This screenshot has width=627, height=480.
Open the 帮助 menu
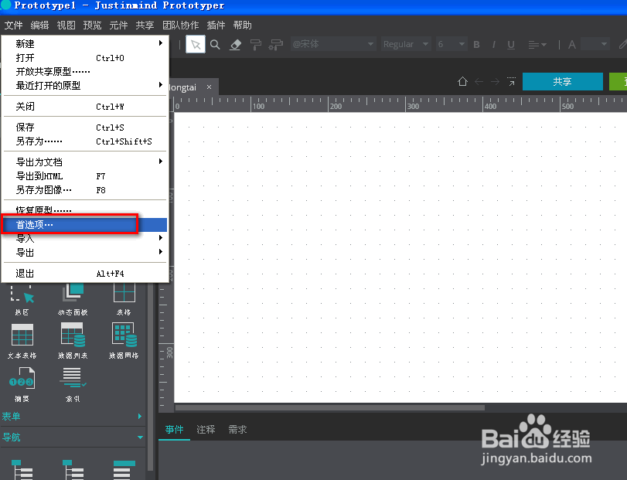tap(242, 26)
